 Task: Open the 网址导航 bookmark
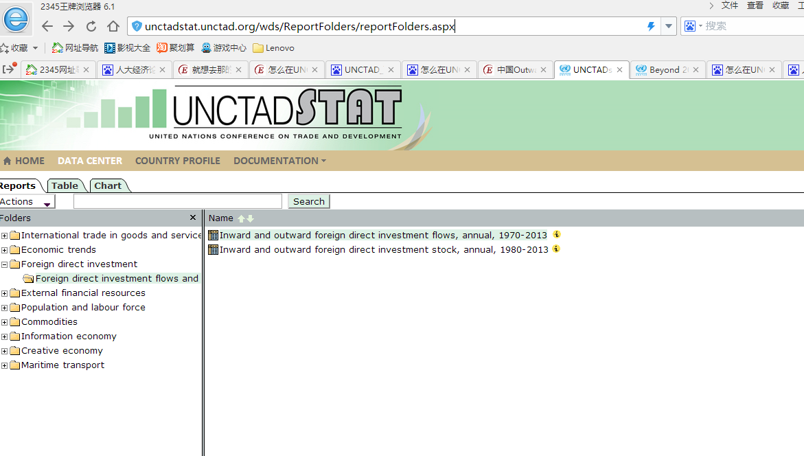[x=75, y=47]
